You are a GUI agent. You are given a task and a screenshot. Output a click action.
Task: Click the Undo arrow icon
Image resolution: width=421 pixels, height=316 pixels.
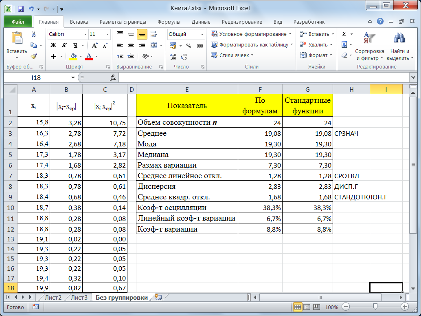coord(31,9)
